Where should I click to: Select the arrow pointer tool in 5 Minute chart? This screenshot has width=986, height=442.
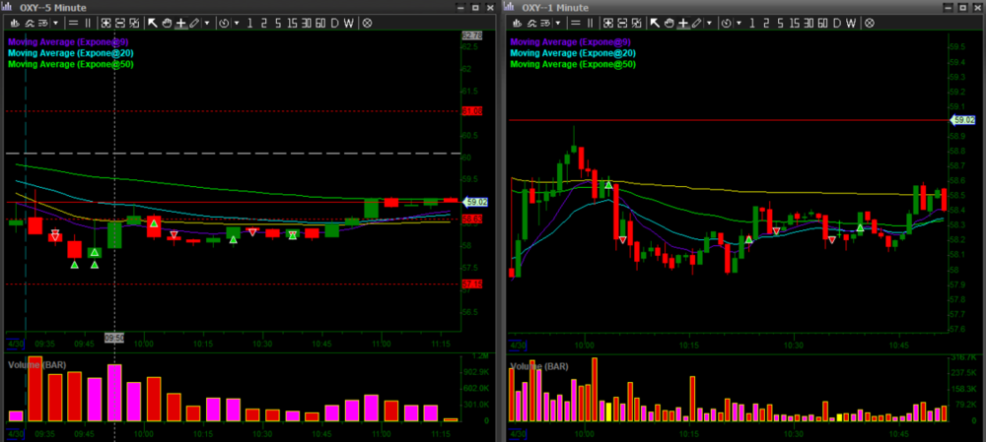[153, 22]
